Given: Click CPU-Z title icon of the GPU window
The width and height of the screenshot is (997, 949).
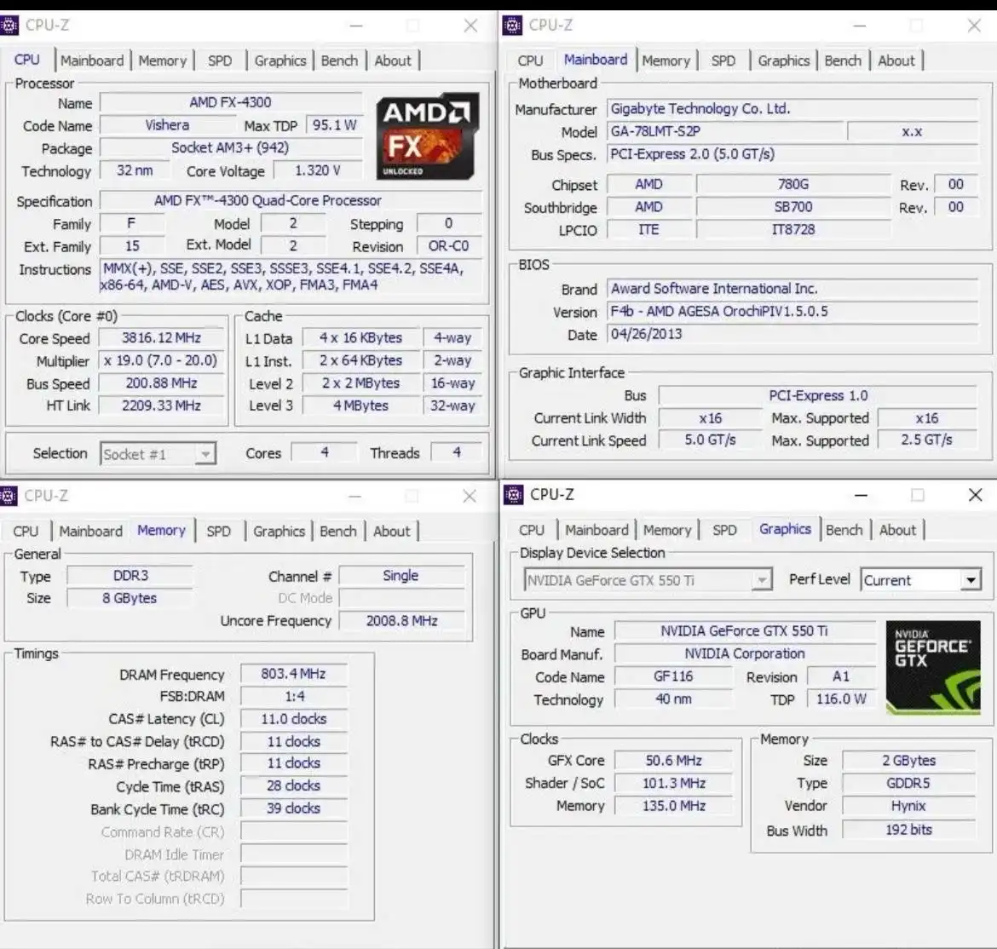Looking at the screenshot, I should 513,495.
